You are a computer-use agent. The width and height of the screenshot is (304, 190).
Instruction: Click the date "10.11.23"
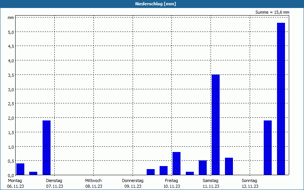point(172,186)
